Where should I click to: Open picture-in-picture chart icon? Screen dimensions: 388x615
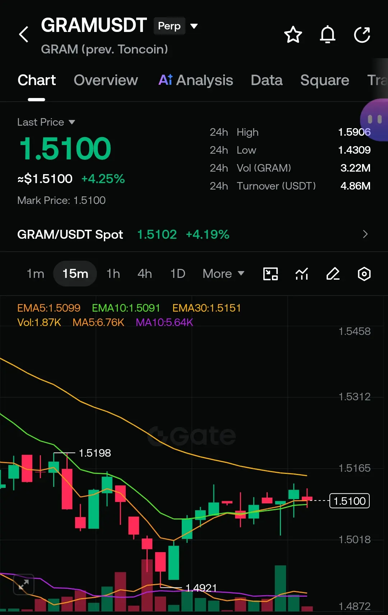[271, 274]
